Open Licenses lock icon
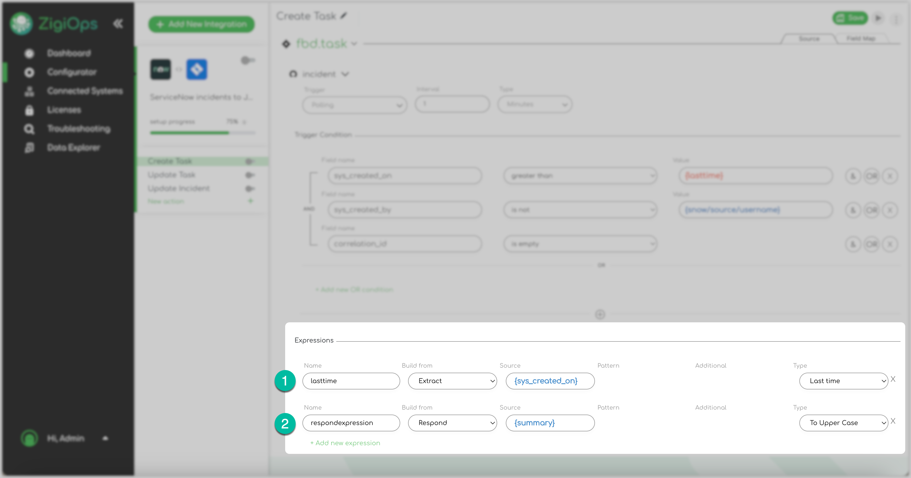 [x=29, y=110]
